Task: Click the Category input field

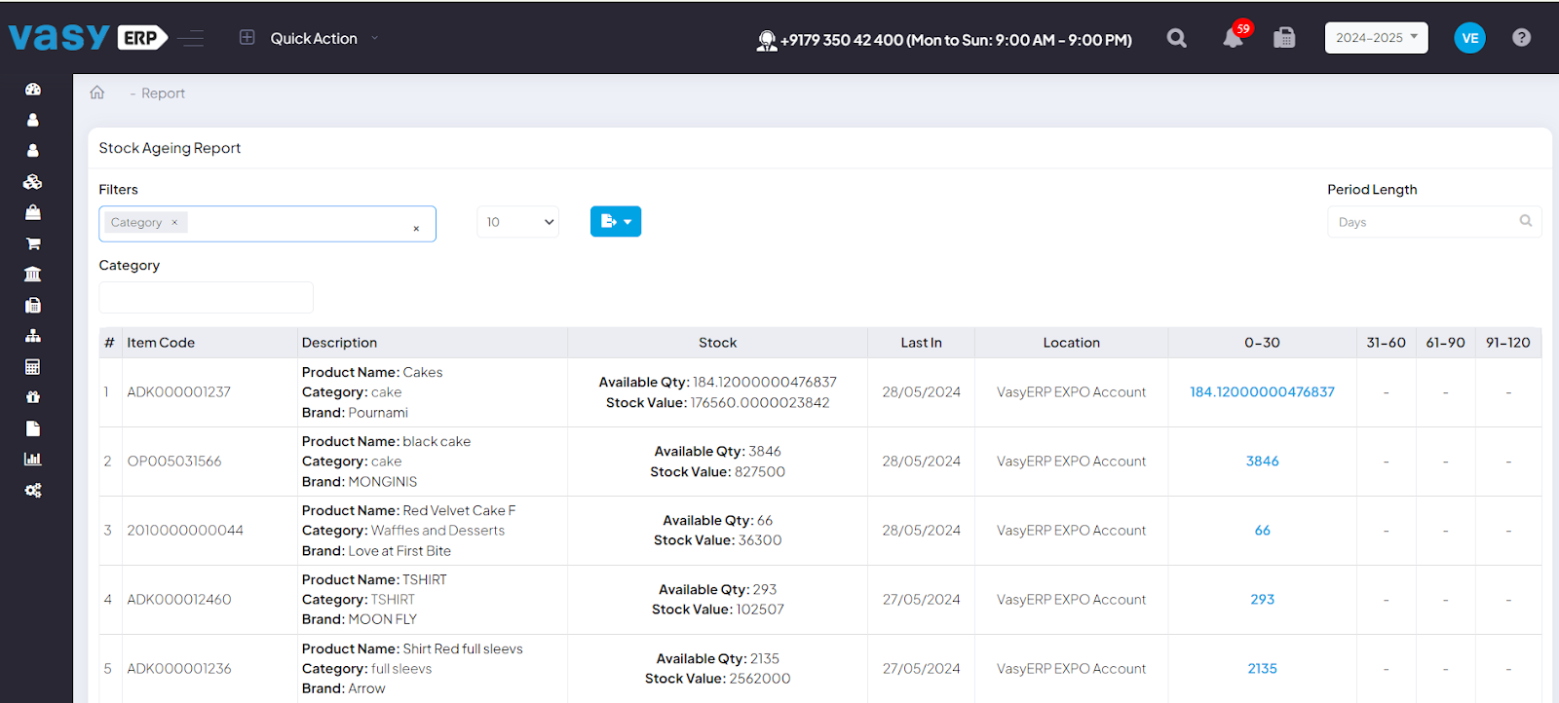Action: click(x=207, y=297)
